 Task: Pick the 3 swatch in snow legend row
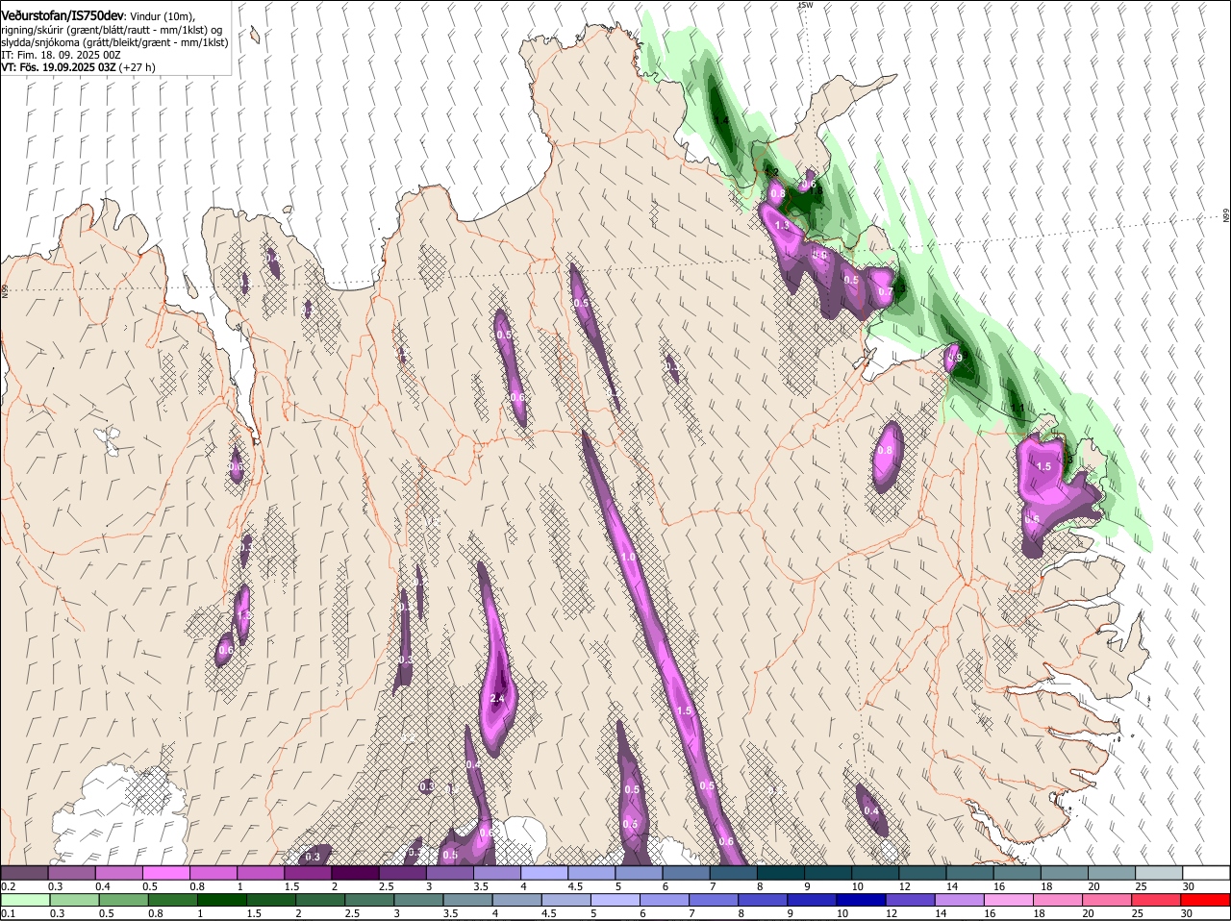tap(448, 873)
